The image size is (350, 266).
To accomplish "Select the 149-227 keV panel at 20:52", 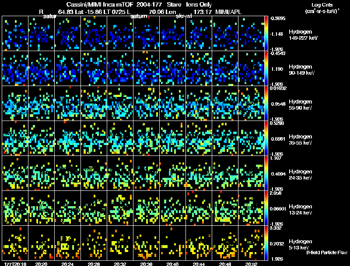I will tap(251, 34).
